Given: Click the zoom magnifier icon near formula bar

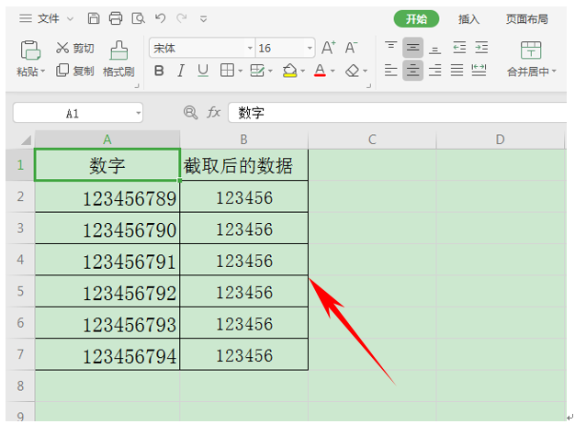Looking at the screenshot, I should tap(190, 112).
